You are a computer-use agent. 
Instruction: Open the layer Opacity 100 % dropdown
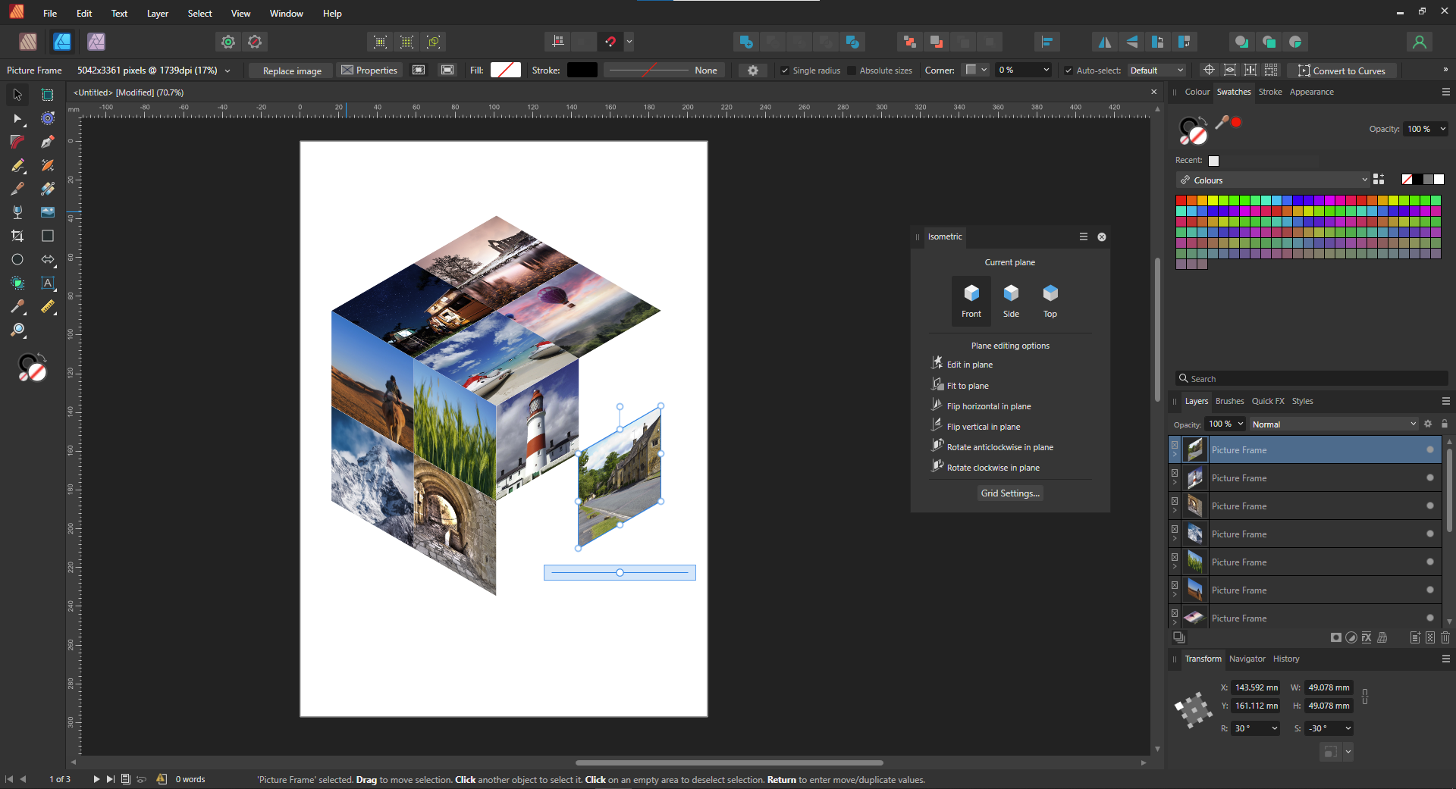click(x=1241, y=424)
